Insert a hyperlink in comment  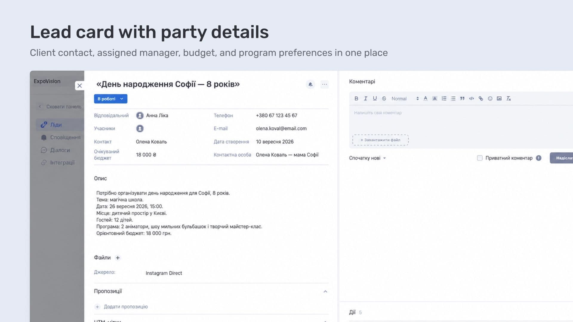[x=481, y=98]
